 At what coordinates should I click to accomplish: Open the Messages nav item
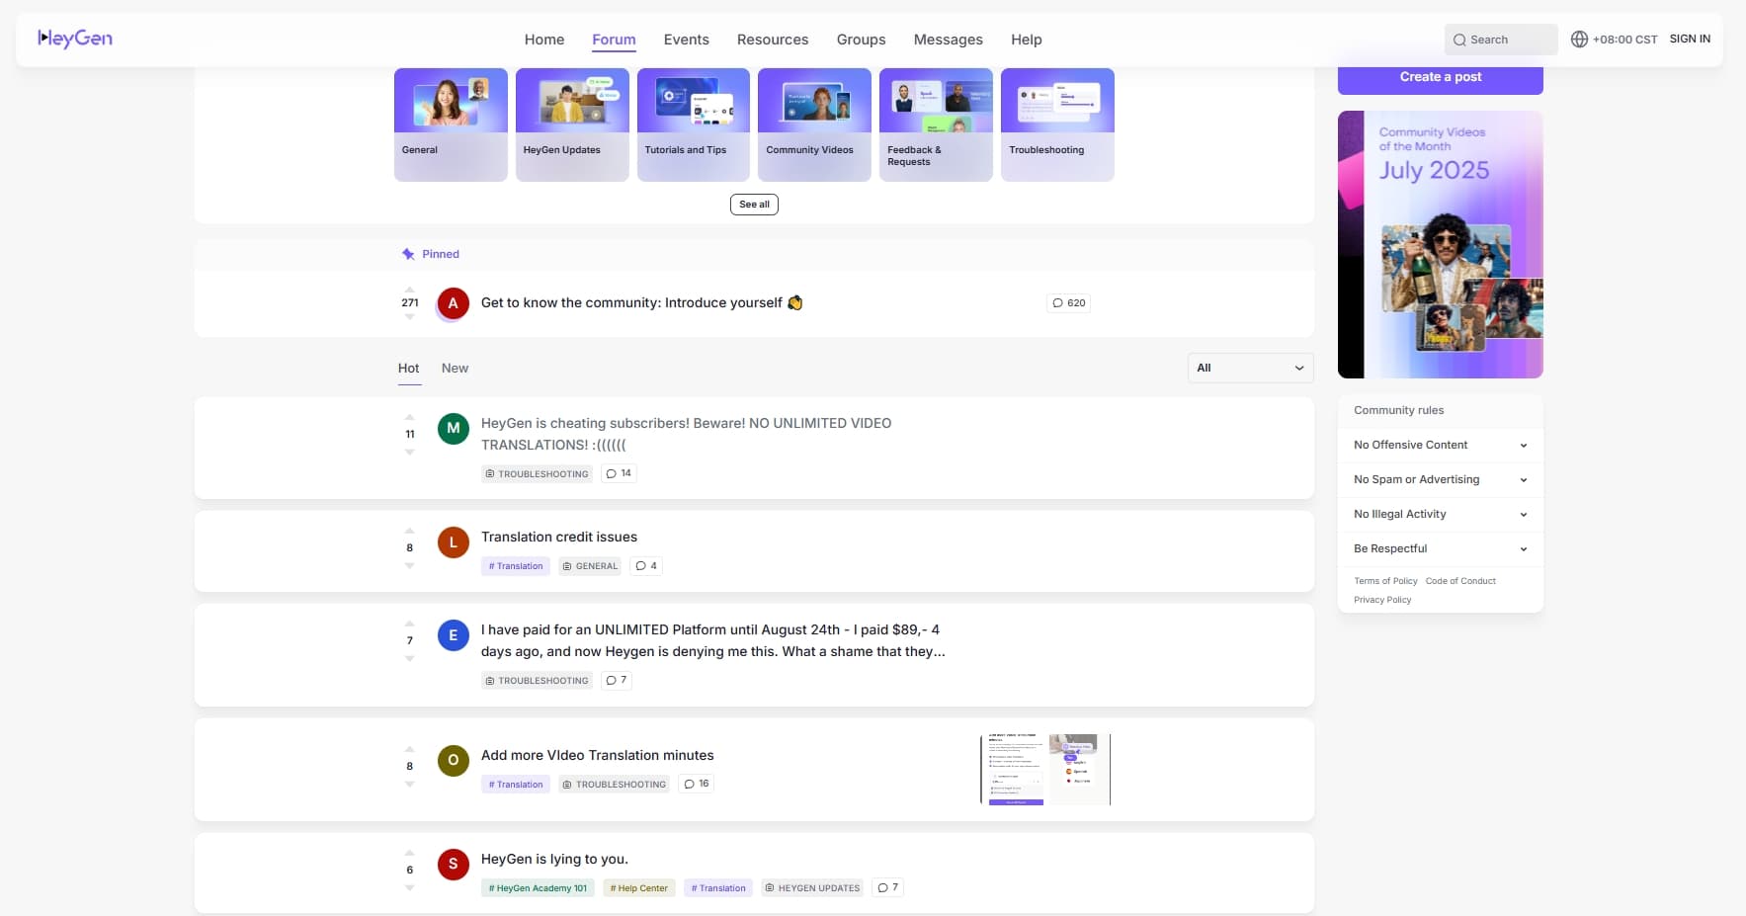click(x=949, y=40)
